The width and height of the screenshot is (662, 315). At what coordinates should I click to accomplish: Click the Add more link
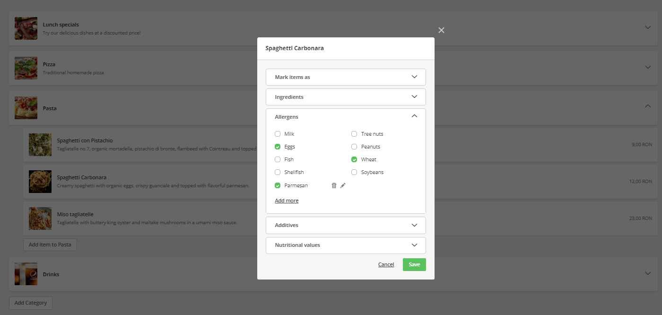(286, 200)
